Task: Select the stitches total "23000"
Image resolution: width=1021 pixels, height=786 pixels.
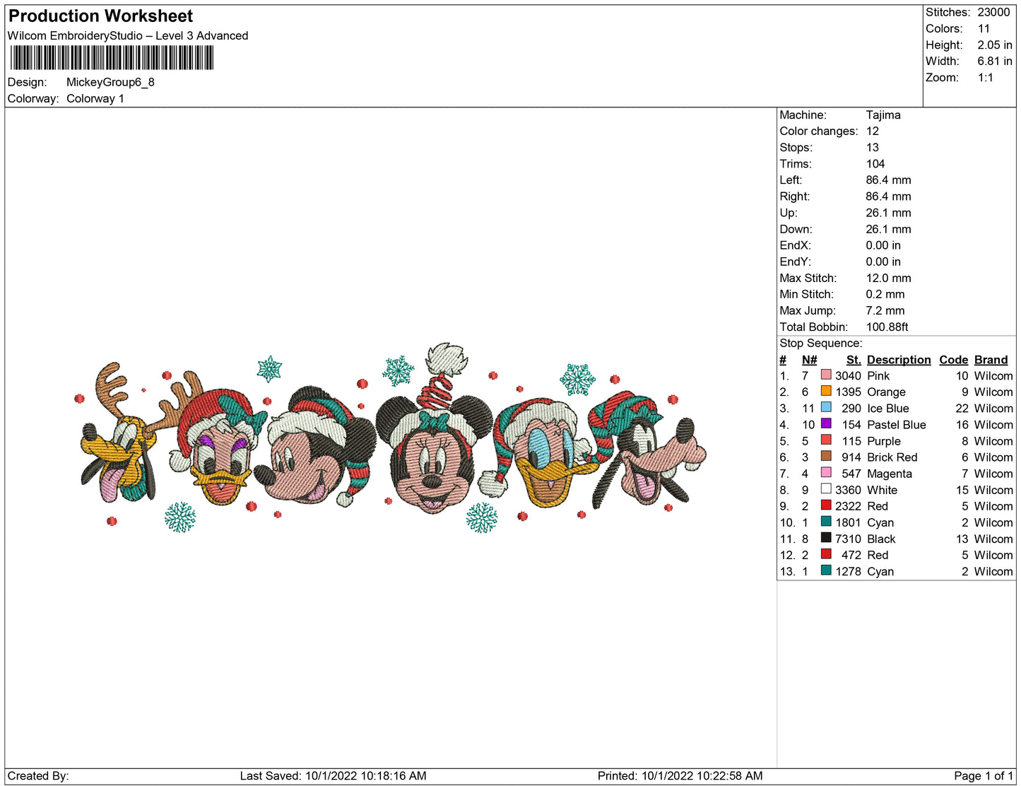Action: click(x=993, y=12)
